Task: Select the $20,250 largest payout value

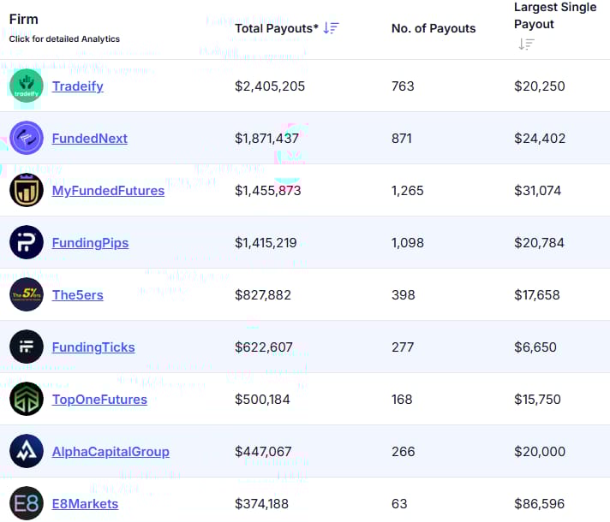Action: tap(540, 86)
